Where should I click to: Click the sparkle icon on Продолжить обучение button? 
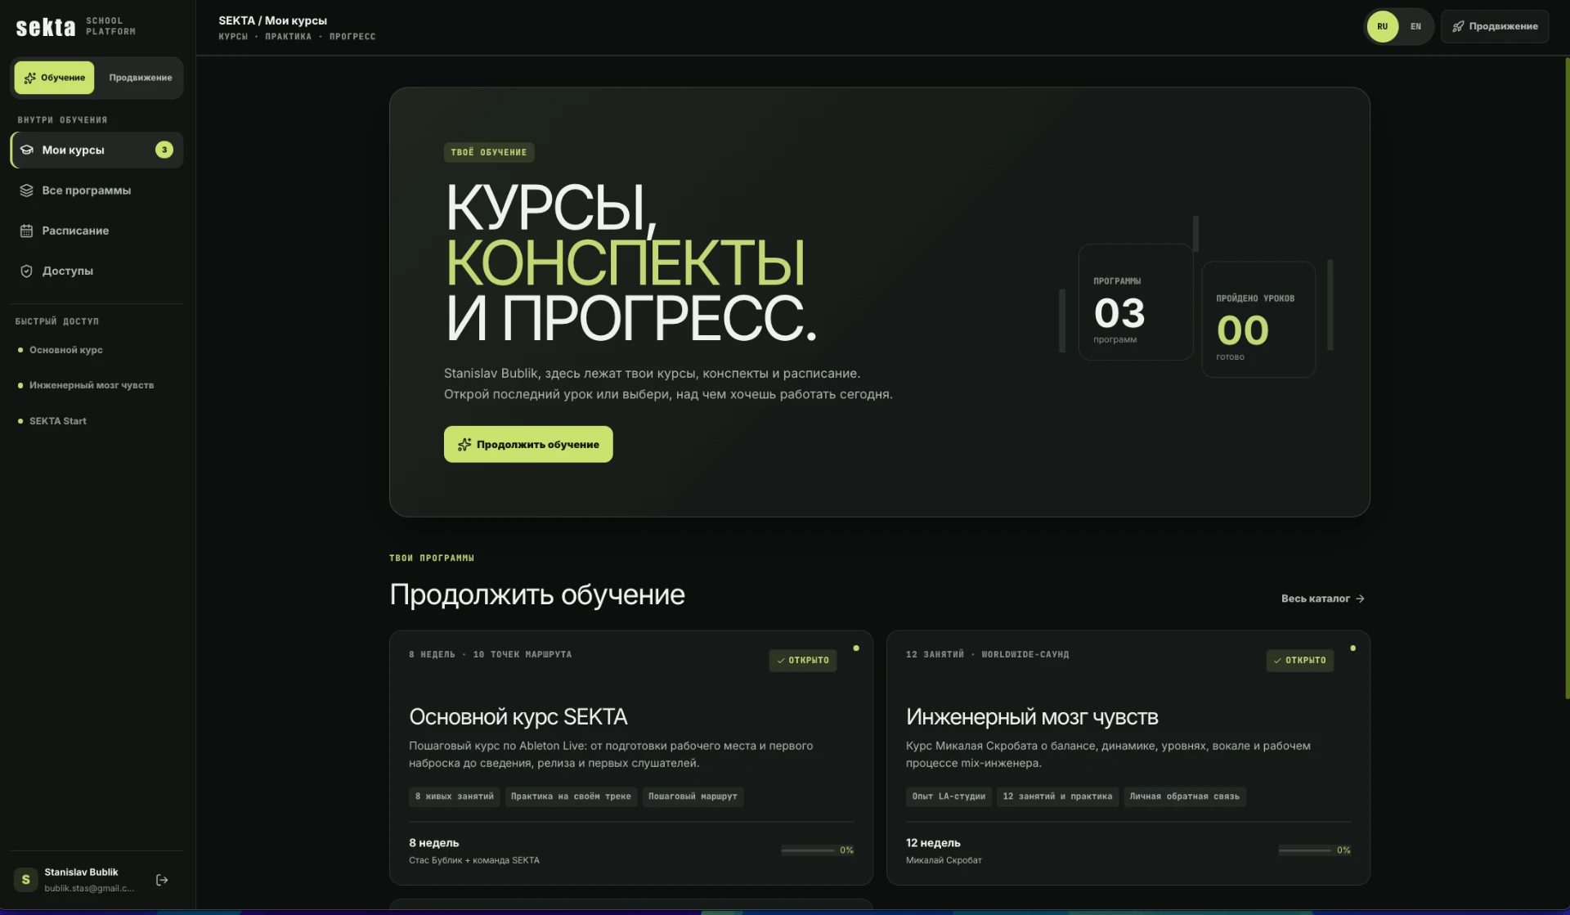tap(464, 444)
